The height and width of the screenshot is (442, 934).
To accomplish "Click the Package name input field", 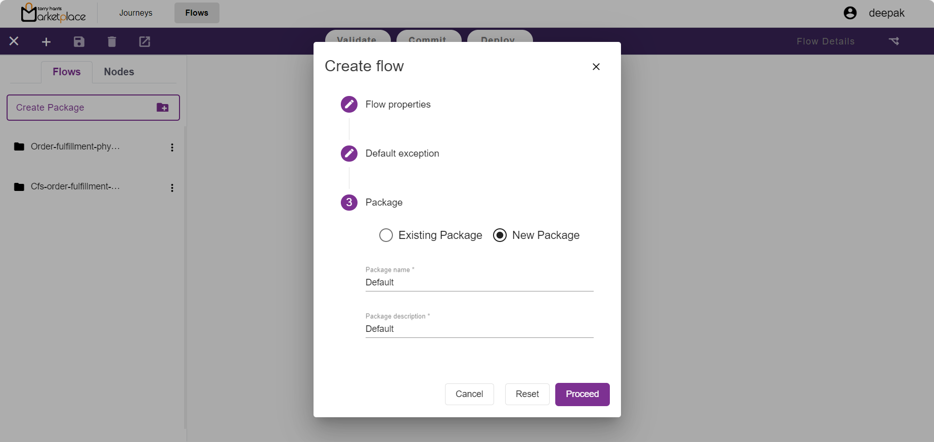I will click(x=479, y=282).
